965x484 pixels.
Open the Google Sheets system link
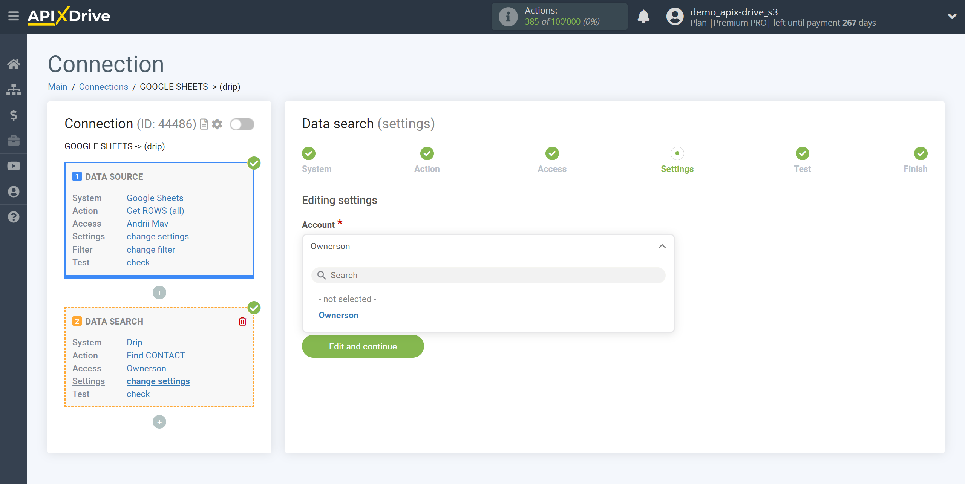(155, 198)
